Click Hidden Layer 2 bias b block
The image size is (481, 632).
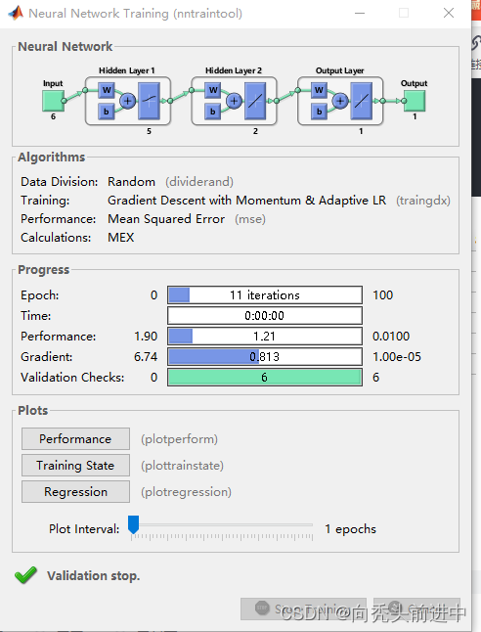(213, 112)
